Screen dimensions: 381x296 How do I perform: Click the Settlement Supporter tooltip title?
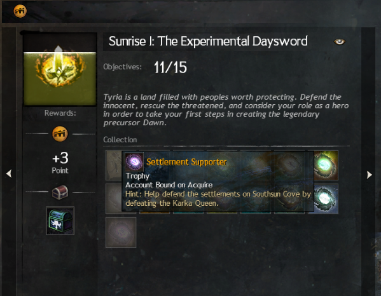(x=186, y=162)
